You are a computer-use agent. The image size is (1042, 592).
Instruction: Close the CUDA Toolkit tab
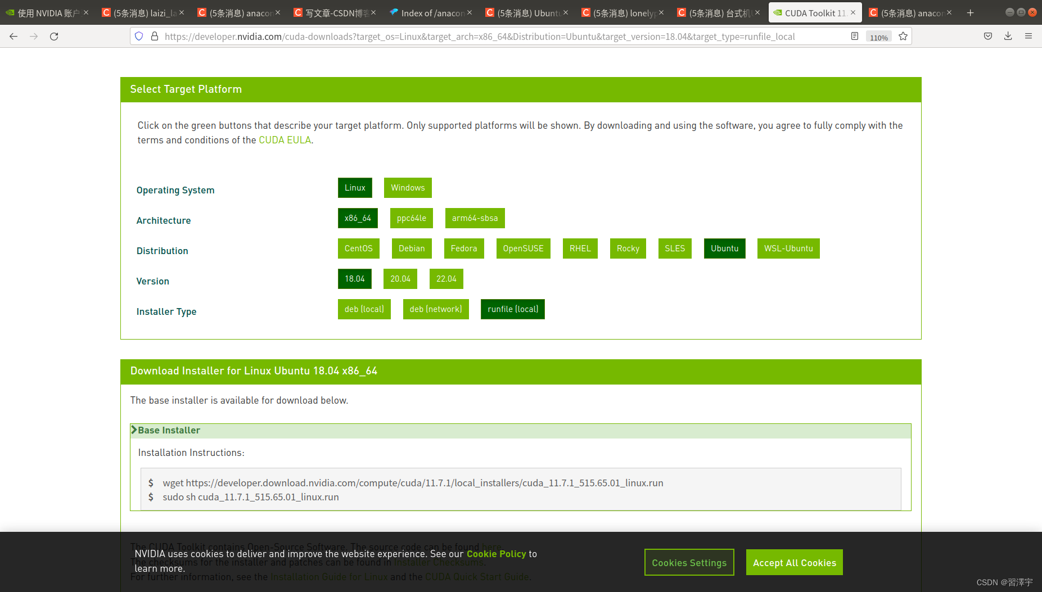(853, 12)
